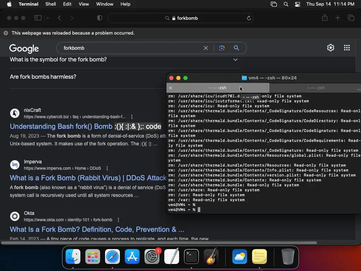The image size is (361, 271).
Task: Submit the Google search magnifier
Action: (x=236, y=48)
